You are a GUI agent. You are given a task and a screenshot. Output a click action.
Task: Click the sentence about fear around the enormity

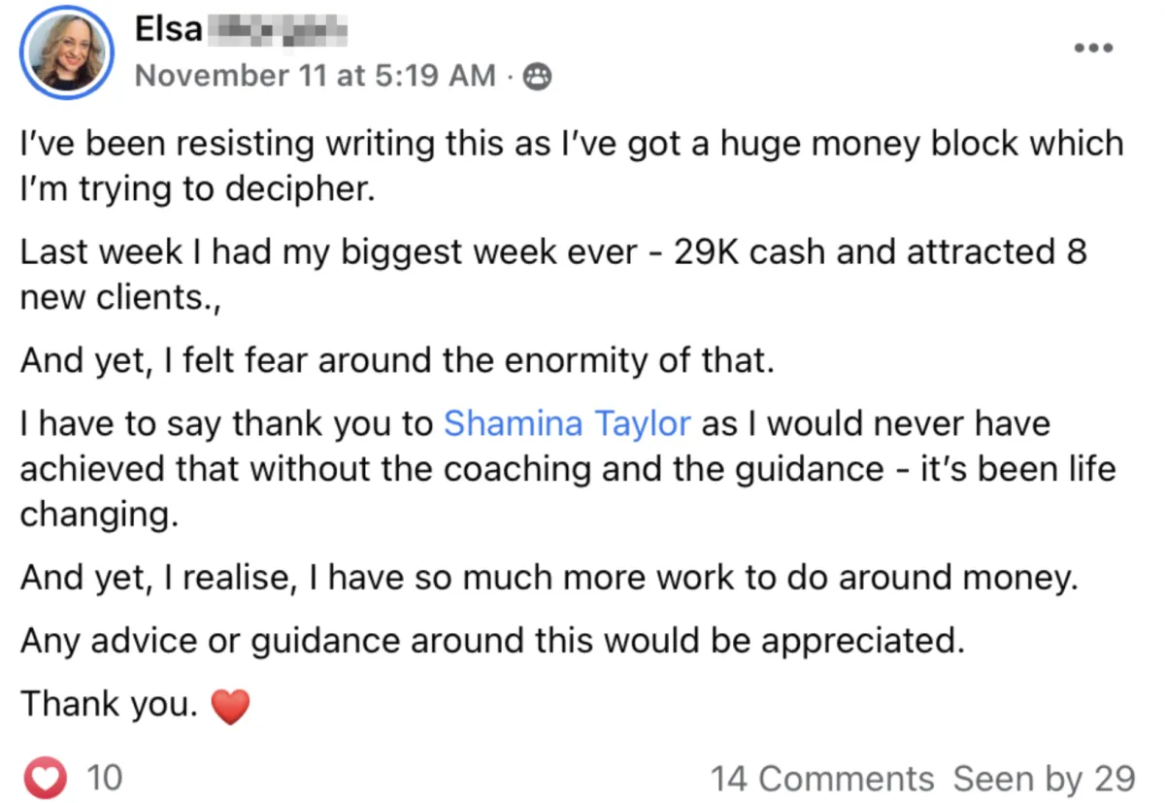[x=398, y=361]
